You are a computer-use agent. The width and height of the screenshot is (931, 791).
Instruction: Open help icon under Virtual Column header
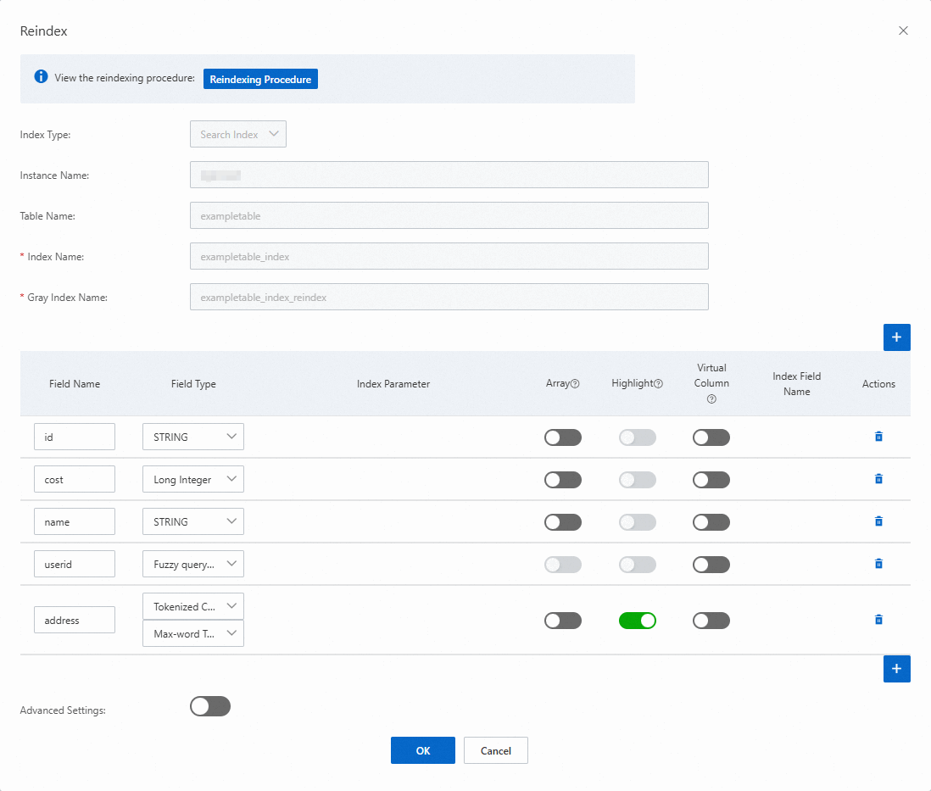(x=711, y=399)
